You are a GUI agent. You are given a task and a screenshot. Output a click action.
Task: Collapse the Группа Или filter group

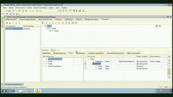91,64
